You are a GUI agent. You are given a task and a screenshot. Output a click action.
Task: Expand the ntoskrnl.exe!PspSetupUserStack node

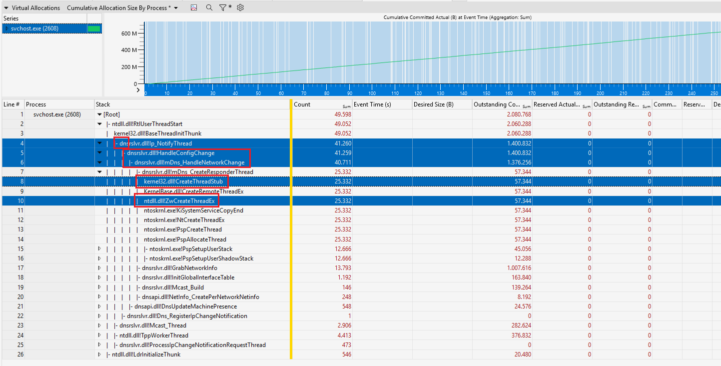click(x=99, y=249)
